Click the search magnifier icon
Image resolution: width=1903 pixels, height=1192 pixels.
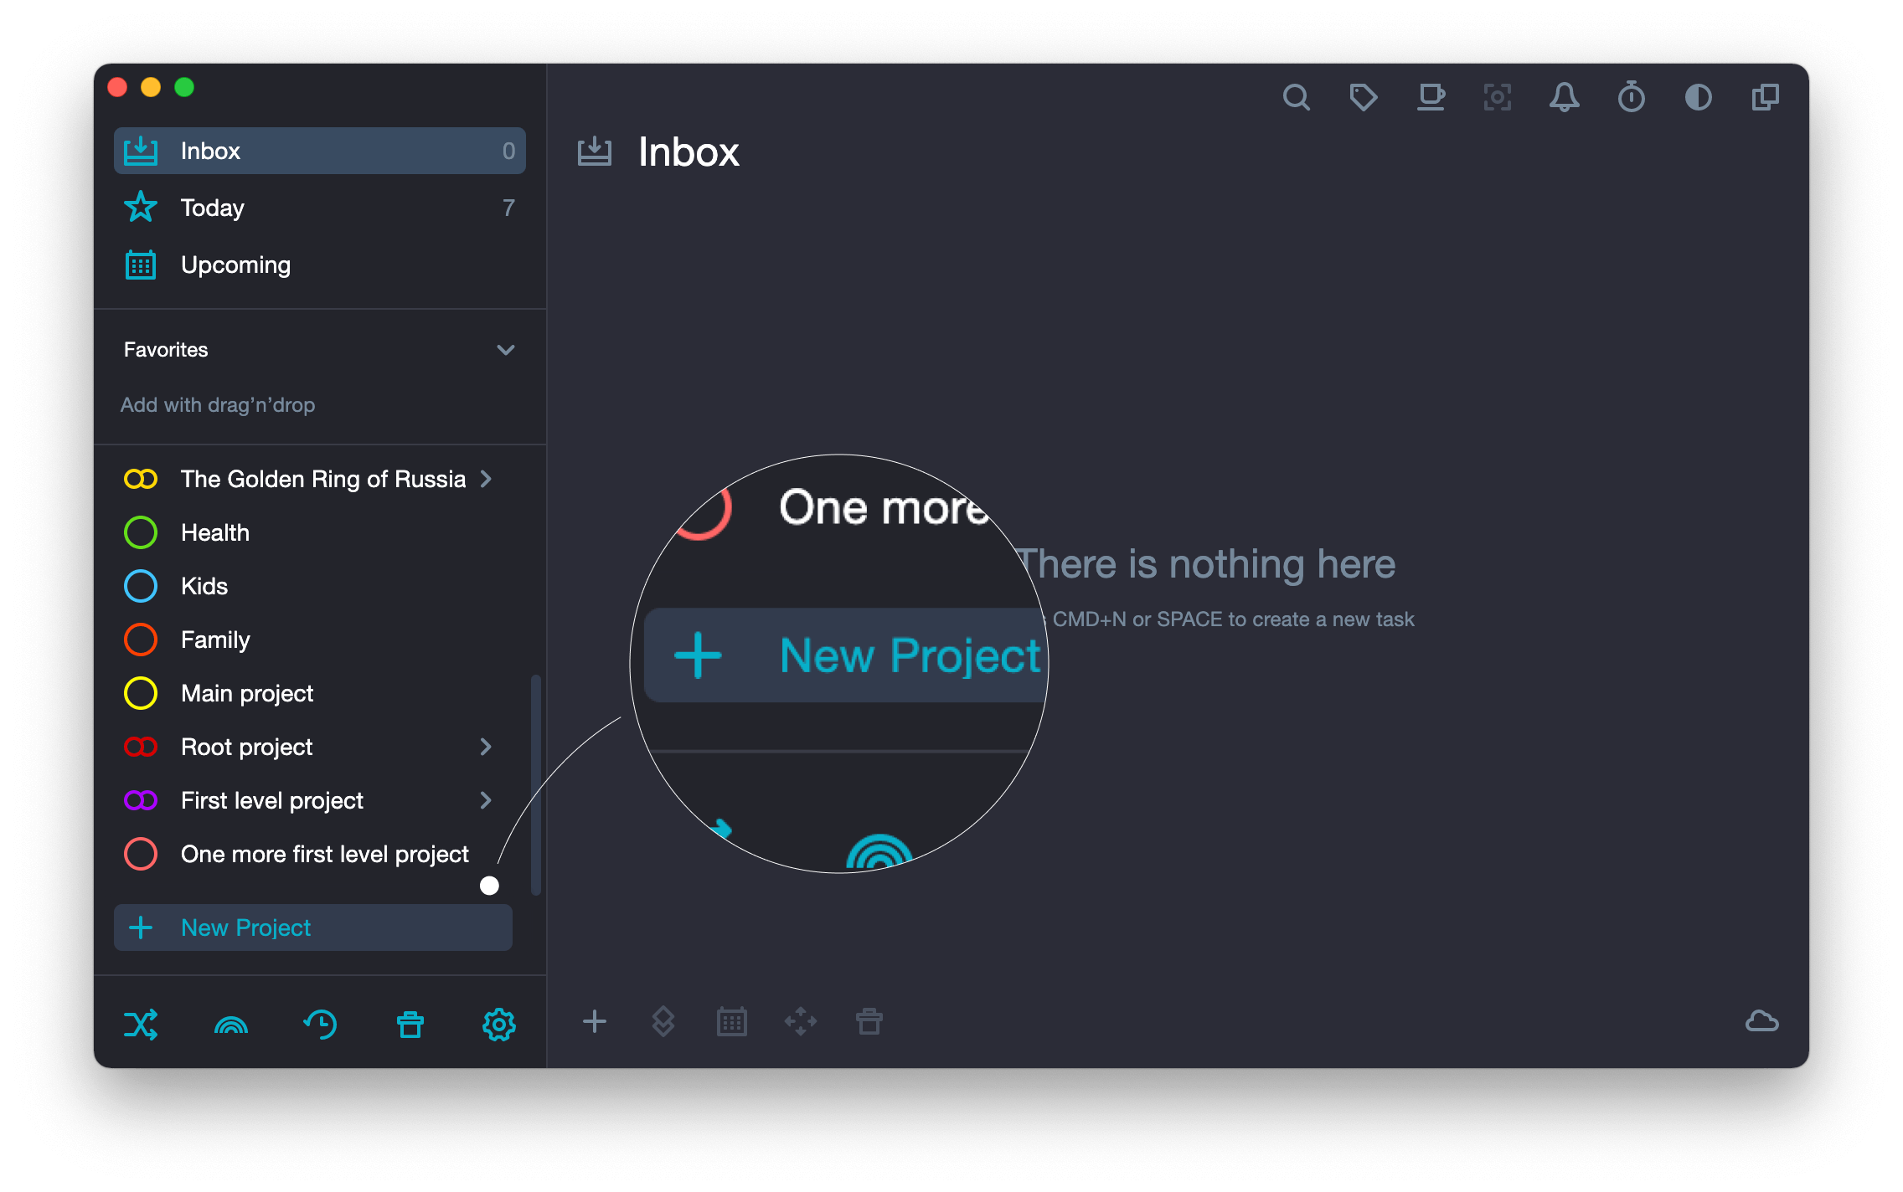point(1296,98)
